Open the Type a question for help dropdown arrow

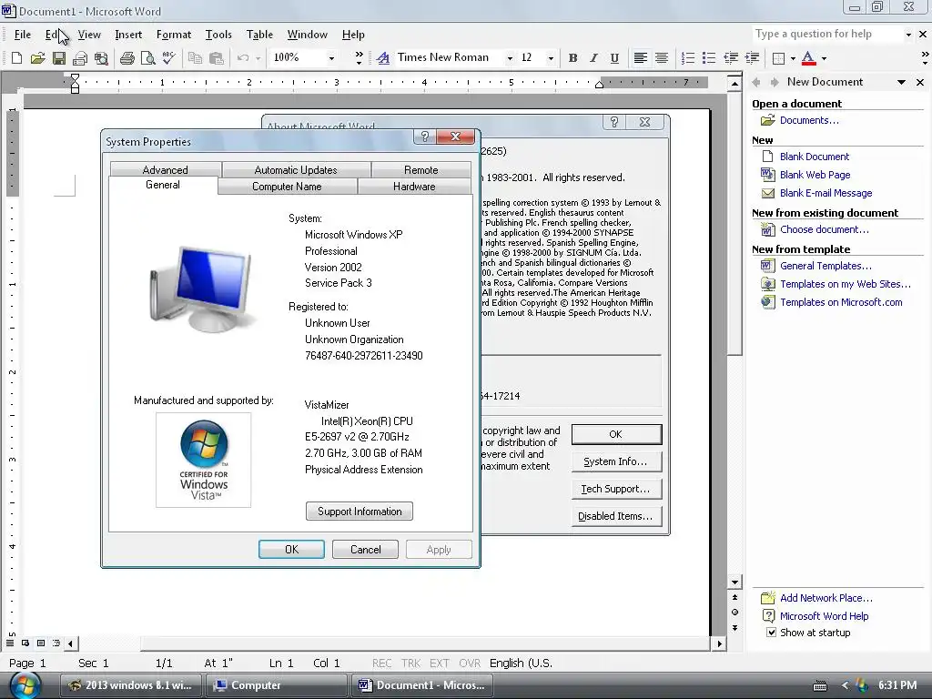908,35
